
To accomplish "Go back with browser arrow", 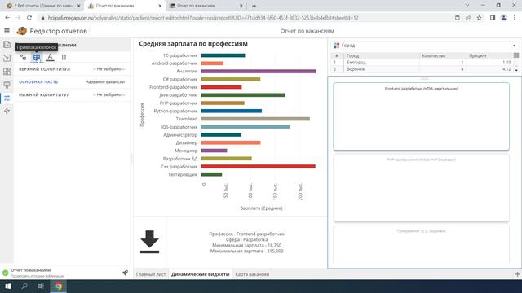I will pyautogui.click(x=7, y=18).
